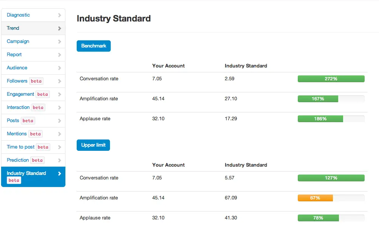Click the chevron arrow next to Trend
The height and width of the screenshot is (236, 379).
click(59, 29)
